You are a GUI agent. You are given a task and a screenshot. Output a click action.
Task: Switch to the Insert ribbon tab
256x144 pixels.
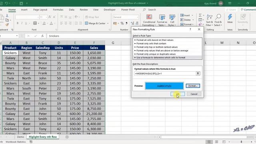(24, 10)
